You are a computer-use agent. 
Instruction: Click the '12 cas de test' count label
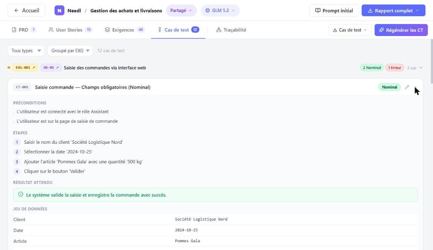[x=111, y=51]
